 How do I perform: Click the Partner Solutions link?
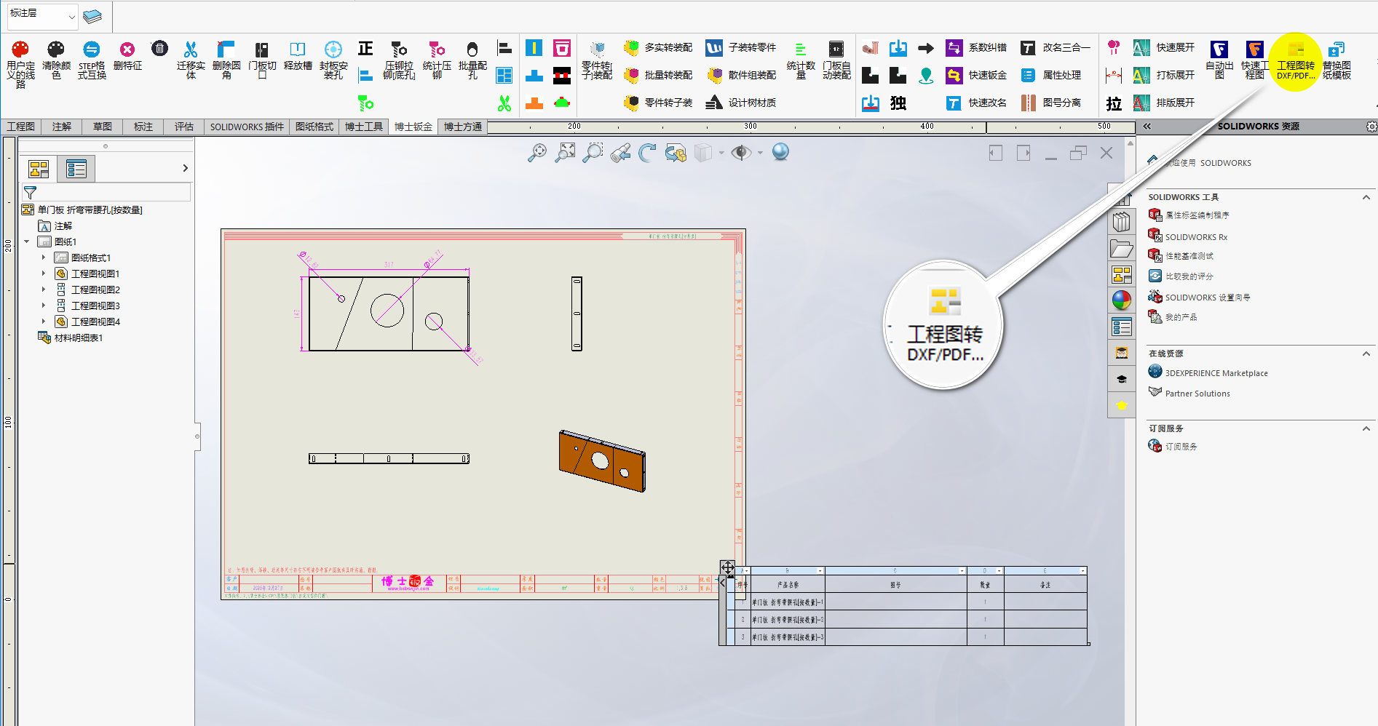coord(1197,394)
